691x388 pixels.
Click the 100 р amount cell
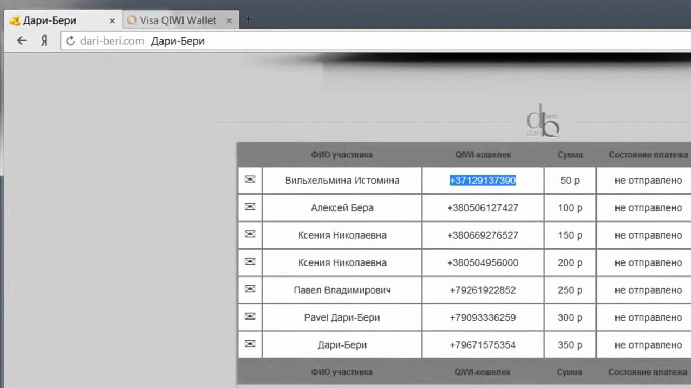point(570,208)
